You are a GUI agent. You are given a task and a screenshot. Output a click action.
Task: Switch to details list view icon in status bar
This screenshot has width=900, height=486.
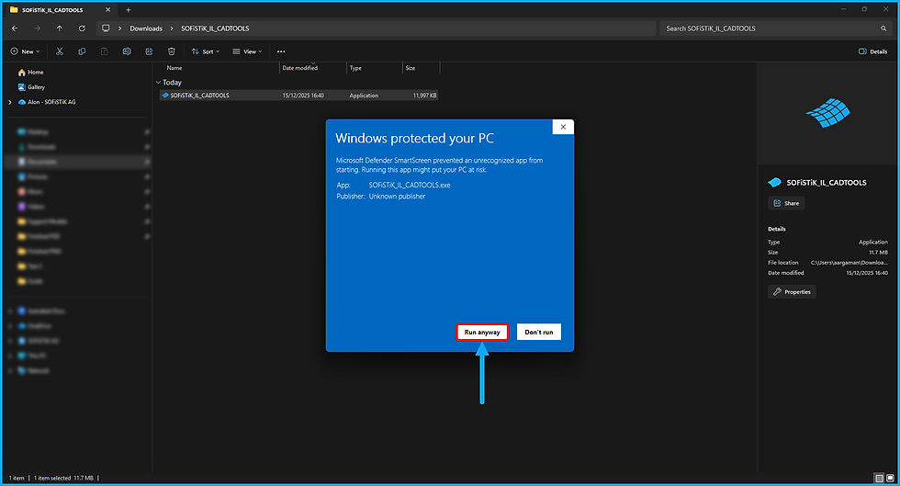pos(879,478)
